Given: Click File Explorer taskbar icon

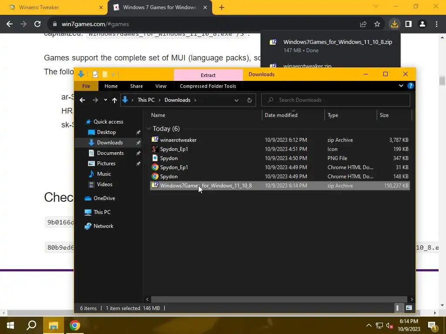Looking at the screenshot, I should click(x=53, y=325).
